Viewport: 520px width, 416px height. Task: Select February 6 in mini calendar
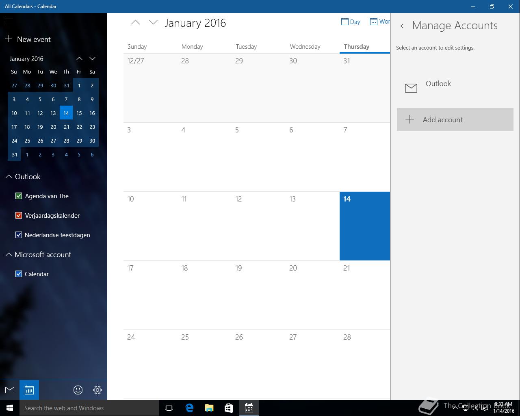92,154
